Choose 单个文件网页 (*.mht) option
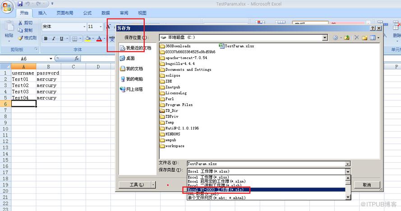The height and width of the screenshot is (211, 401). coord(266,198)
